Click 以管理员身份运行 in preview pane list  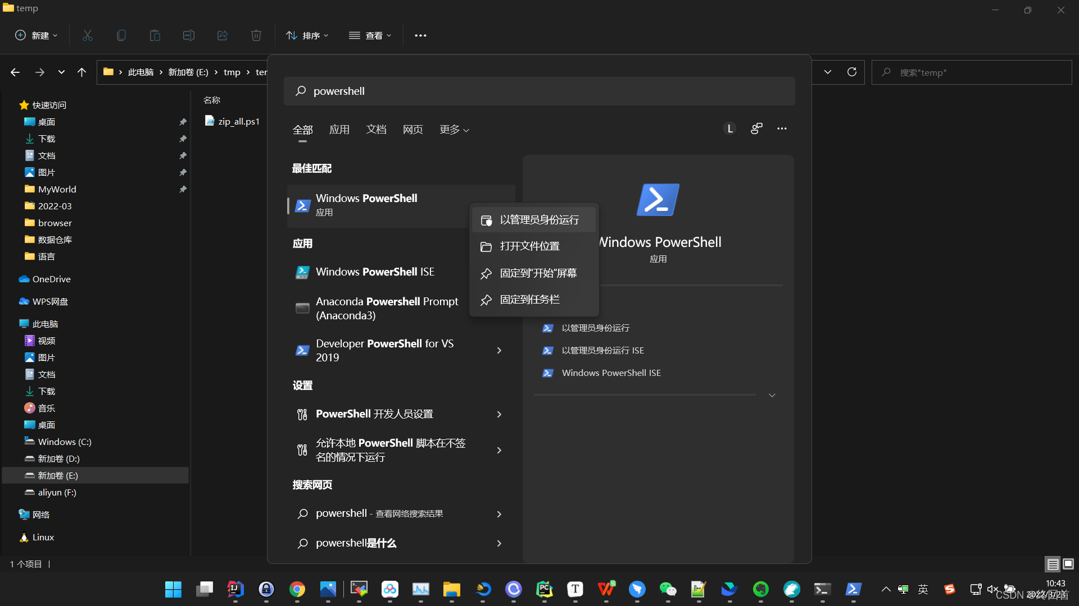coord(595,328)
